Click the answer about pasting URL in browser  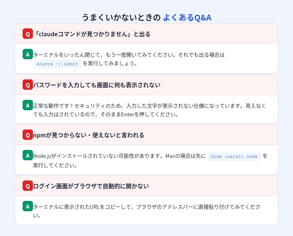pos(146,207)
